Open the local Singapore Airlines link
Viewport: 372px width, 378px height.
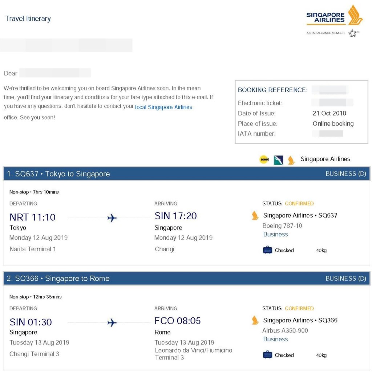[163, 107]
